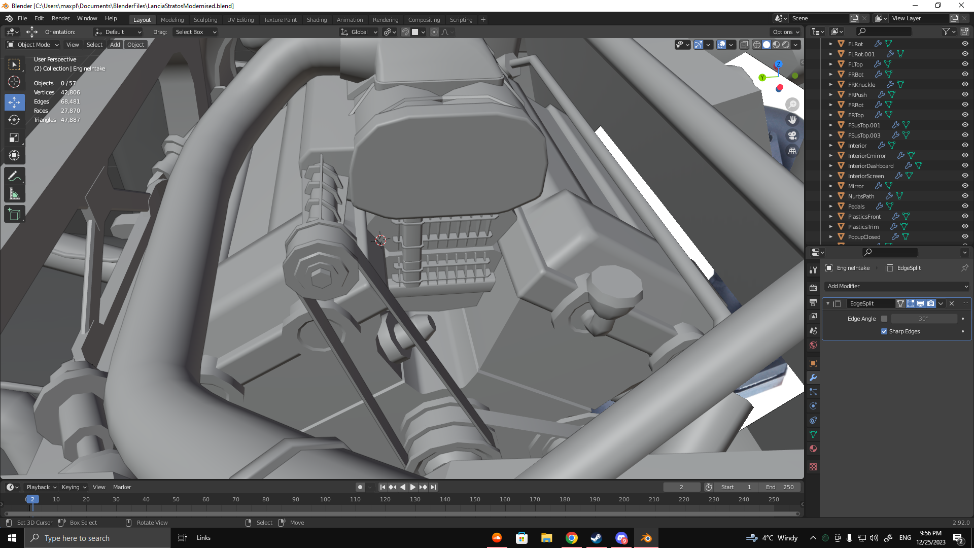The width and height of the screenshot is (974, 548).
Task: Toggle camera view in viewport
Action: point(792,135)
